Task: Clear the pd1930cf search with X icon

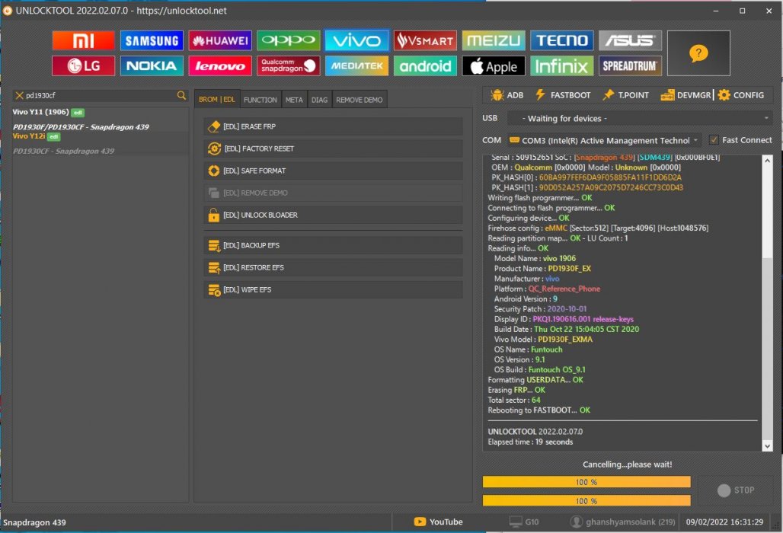Action: (x=20, y=95)
